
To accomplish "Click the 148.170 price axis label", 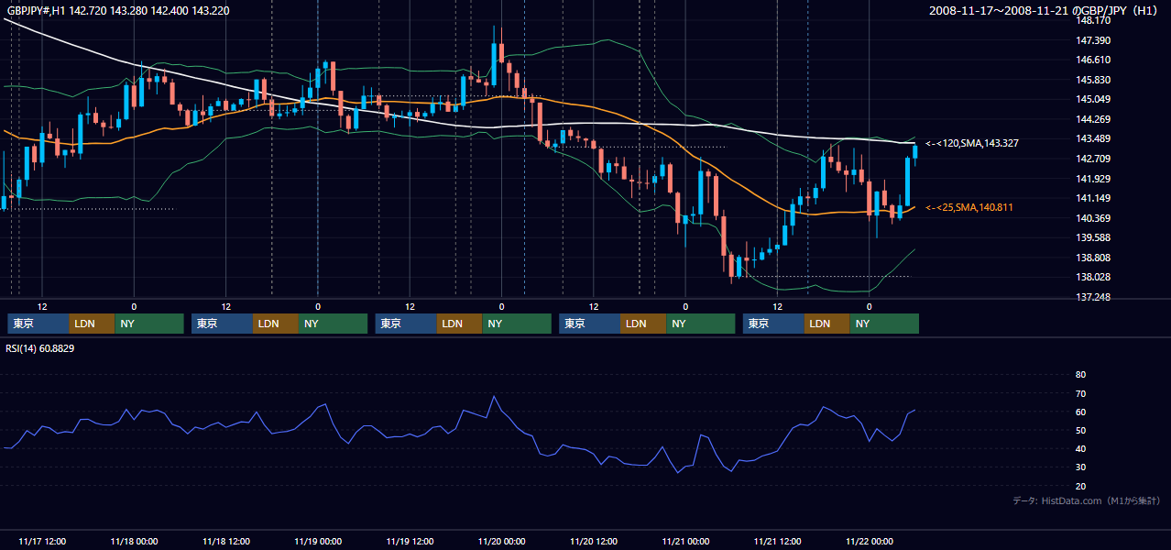I will pos(1093,20).
